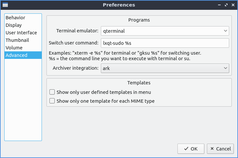Enable Show only user defined templates
Image resolution: width=238 pixels, height=158 pixels.
point(52,92)
